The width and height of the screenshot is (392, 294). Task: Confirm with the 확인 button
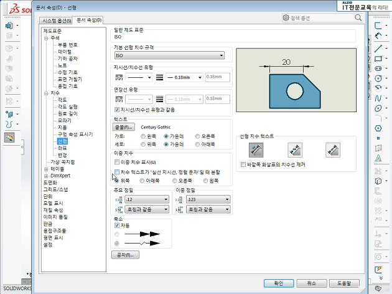pos(279,283)
